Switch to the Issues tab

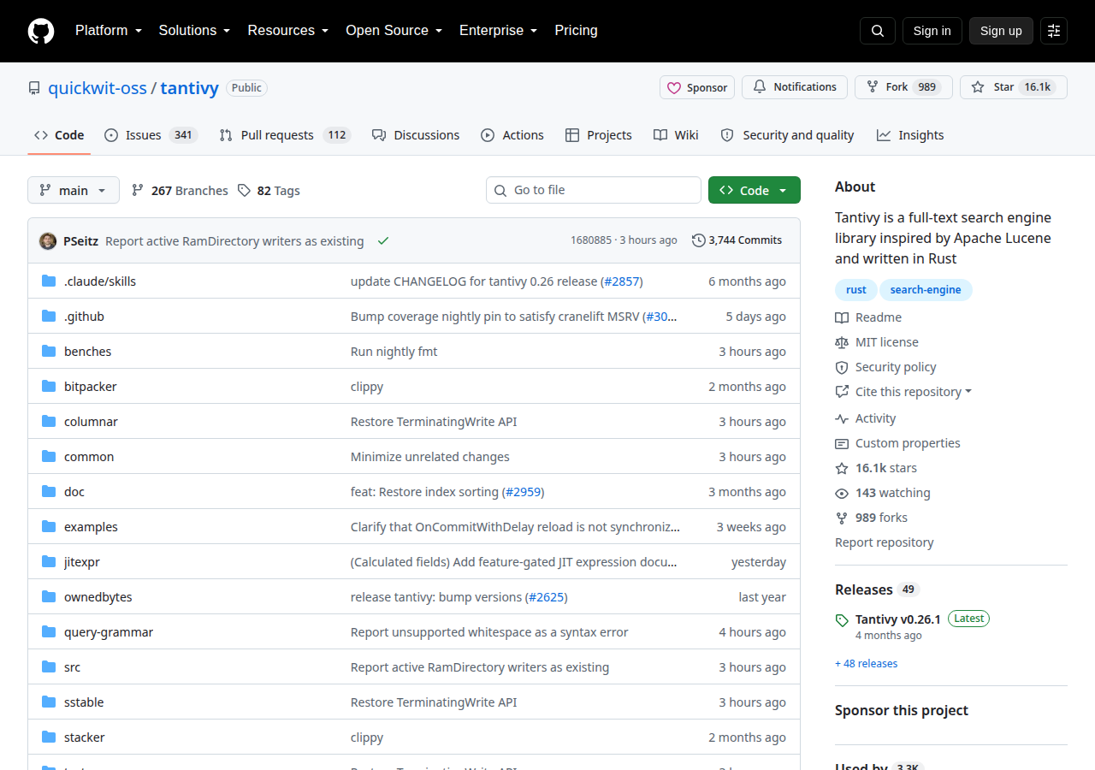pyautogui.click(x=151, y=135)
